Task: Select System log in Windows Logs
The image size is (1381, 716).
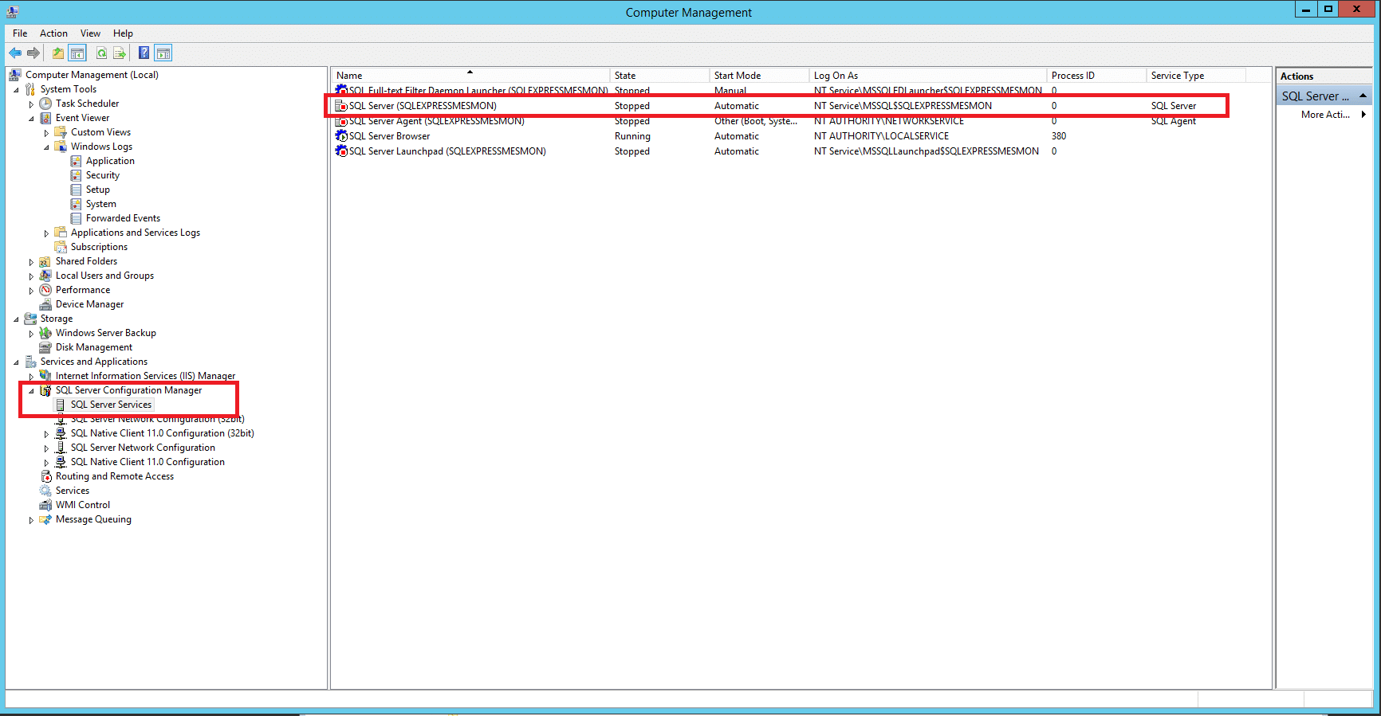Action: [x=101, y=204]
